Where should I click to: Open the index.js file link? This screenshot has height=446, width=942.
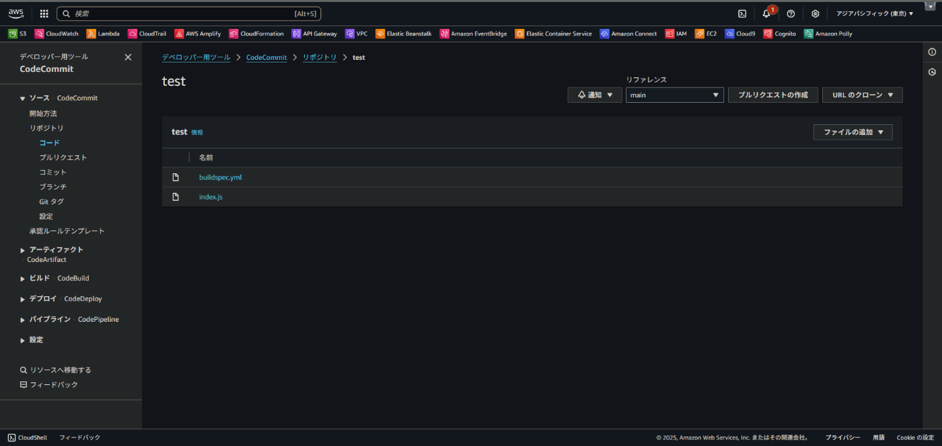211,197
